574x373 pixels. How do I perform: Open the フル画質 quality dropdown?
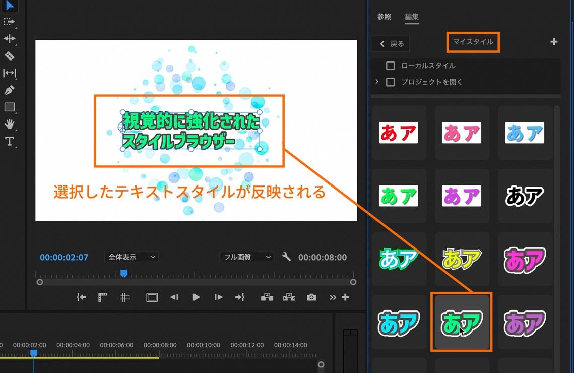pos(247,257)
